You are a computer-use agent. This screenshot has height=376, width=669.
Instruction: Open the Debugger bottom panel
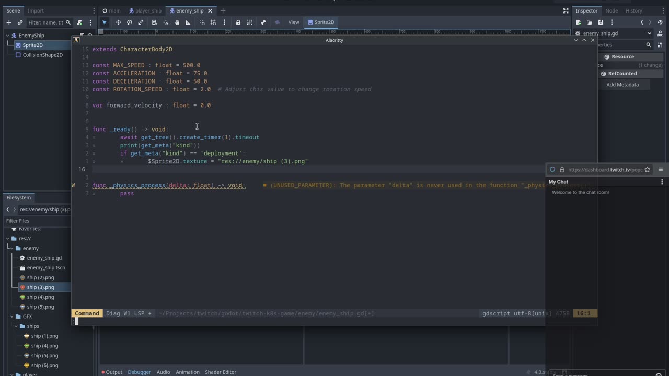(139, 372)
